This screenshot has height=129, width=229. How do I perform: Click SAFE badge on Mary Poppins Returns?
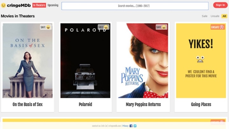click(x=161, y=27)
